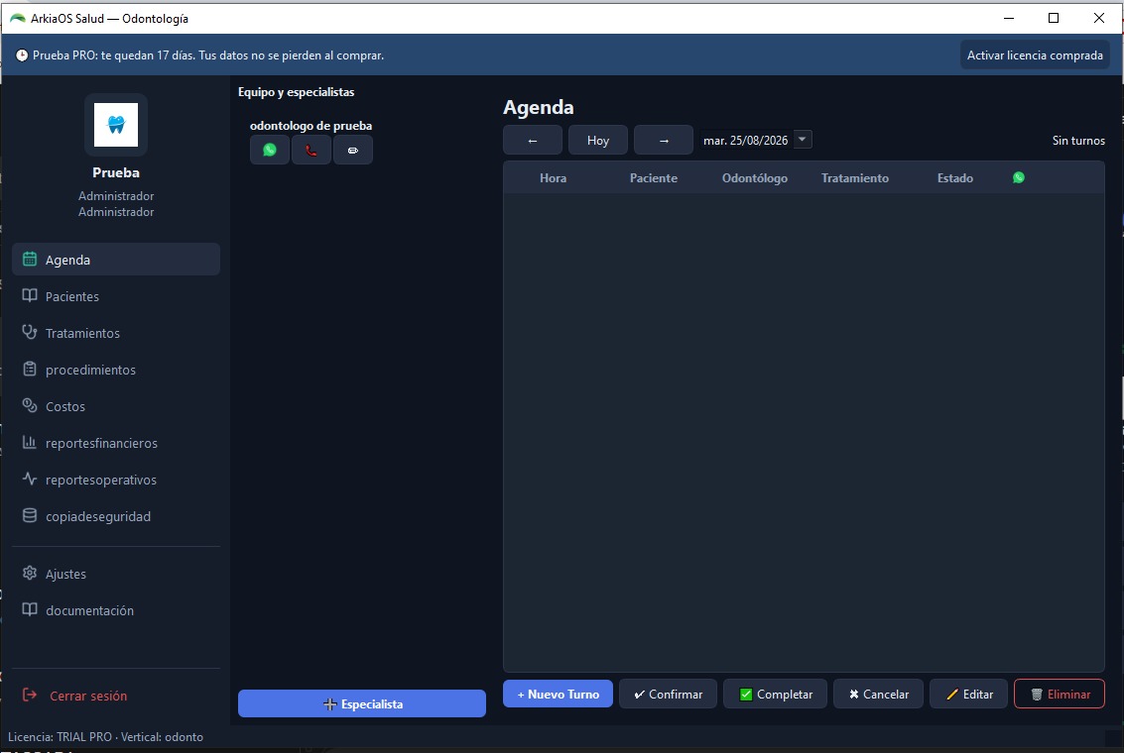Go to next day with right arrow
This screenshot has width=1124, height=753.
[x=664, y=141]
